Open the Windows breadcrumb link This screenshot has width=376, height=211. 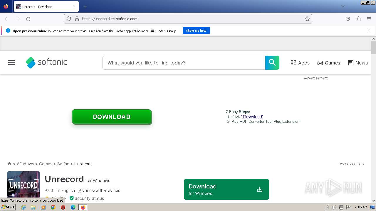pos(25,164)
